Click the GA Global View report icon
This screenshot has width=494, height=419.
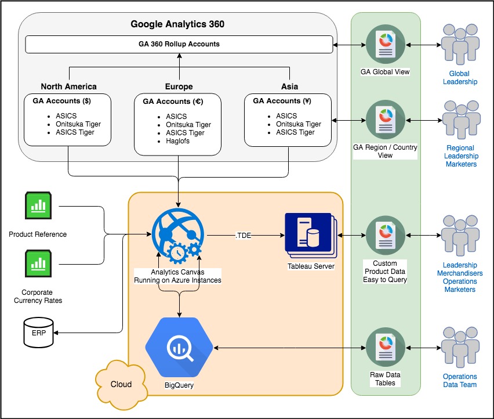[x=386, y=45]
